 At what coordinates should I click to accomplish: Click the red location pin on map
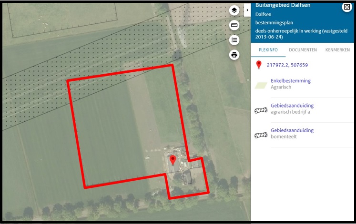pyautogui.click(x=173, y=160)
